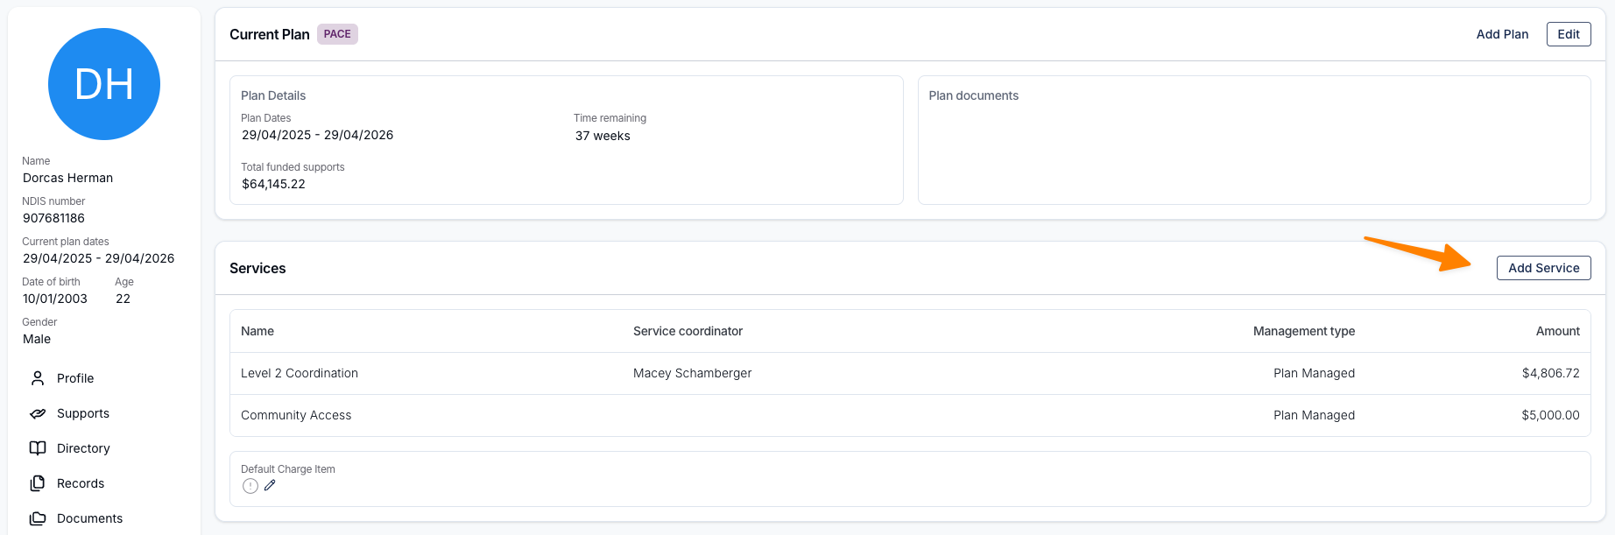
Task: Click the Records pages icon
Action: pyautogui.click(x=38, y=483)
